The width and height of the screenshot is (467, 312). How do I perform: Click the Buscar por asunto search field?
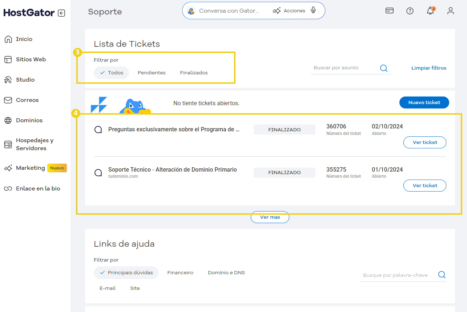(x=343, y=68)
